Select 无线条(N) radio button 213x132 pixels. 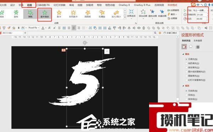click(x=186, y=91)
